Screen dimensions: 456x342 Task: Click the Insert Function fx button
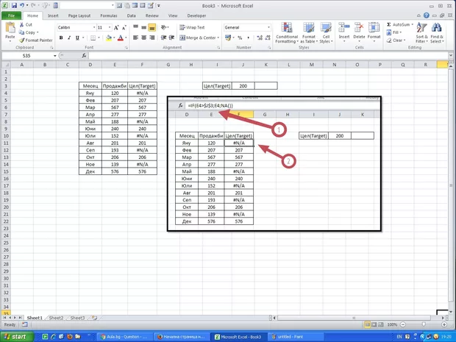point(84,56)
